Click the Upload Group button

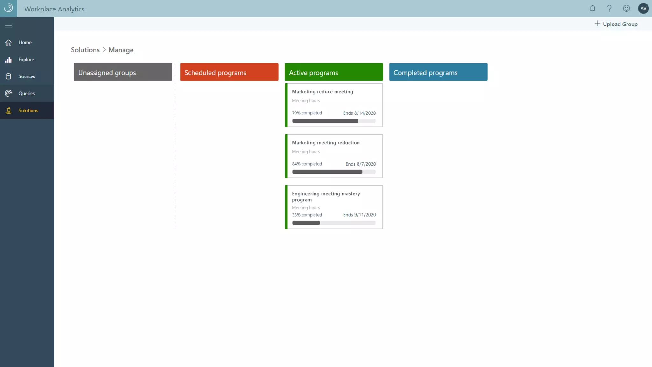coord(616,24)
